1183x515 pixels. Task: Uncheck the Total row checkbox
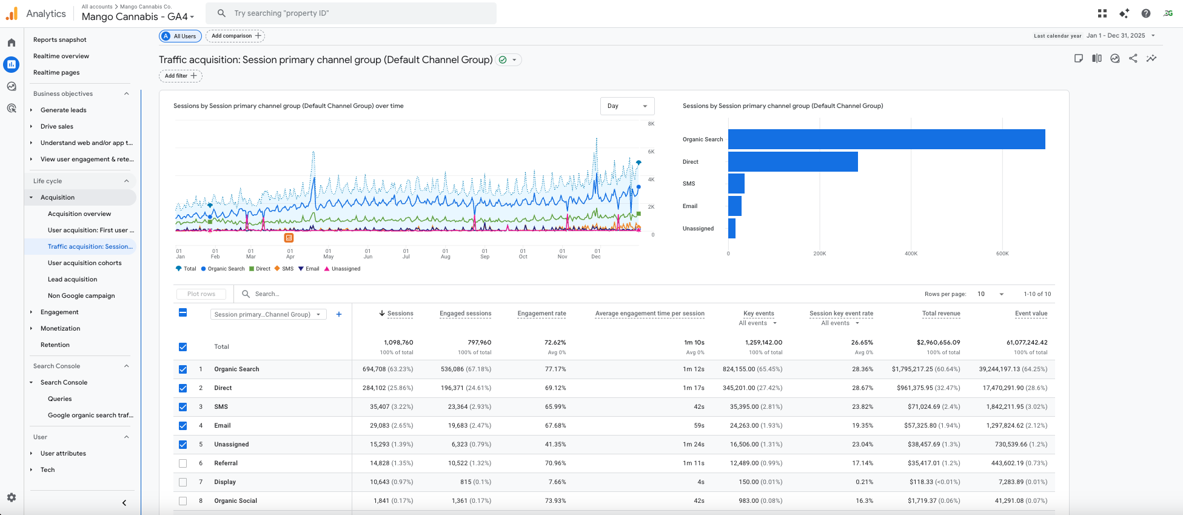click(183, 347)
